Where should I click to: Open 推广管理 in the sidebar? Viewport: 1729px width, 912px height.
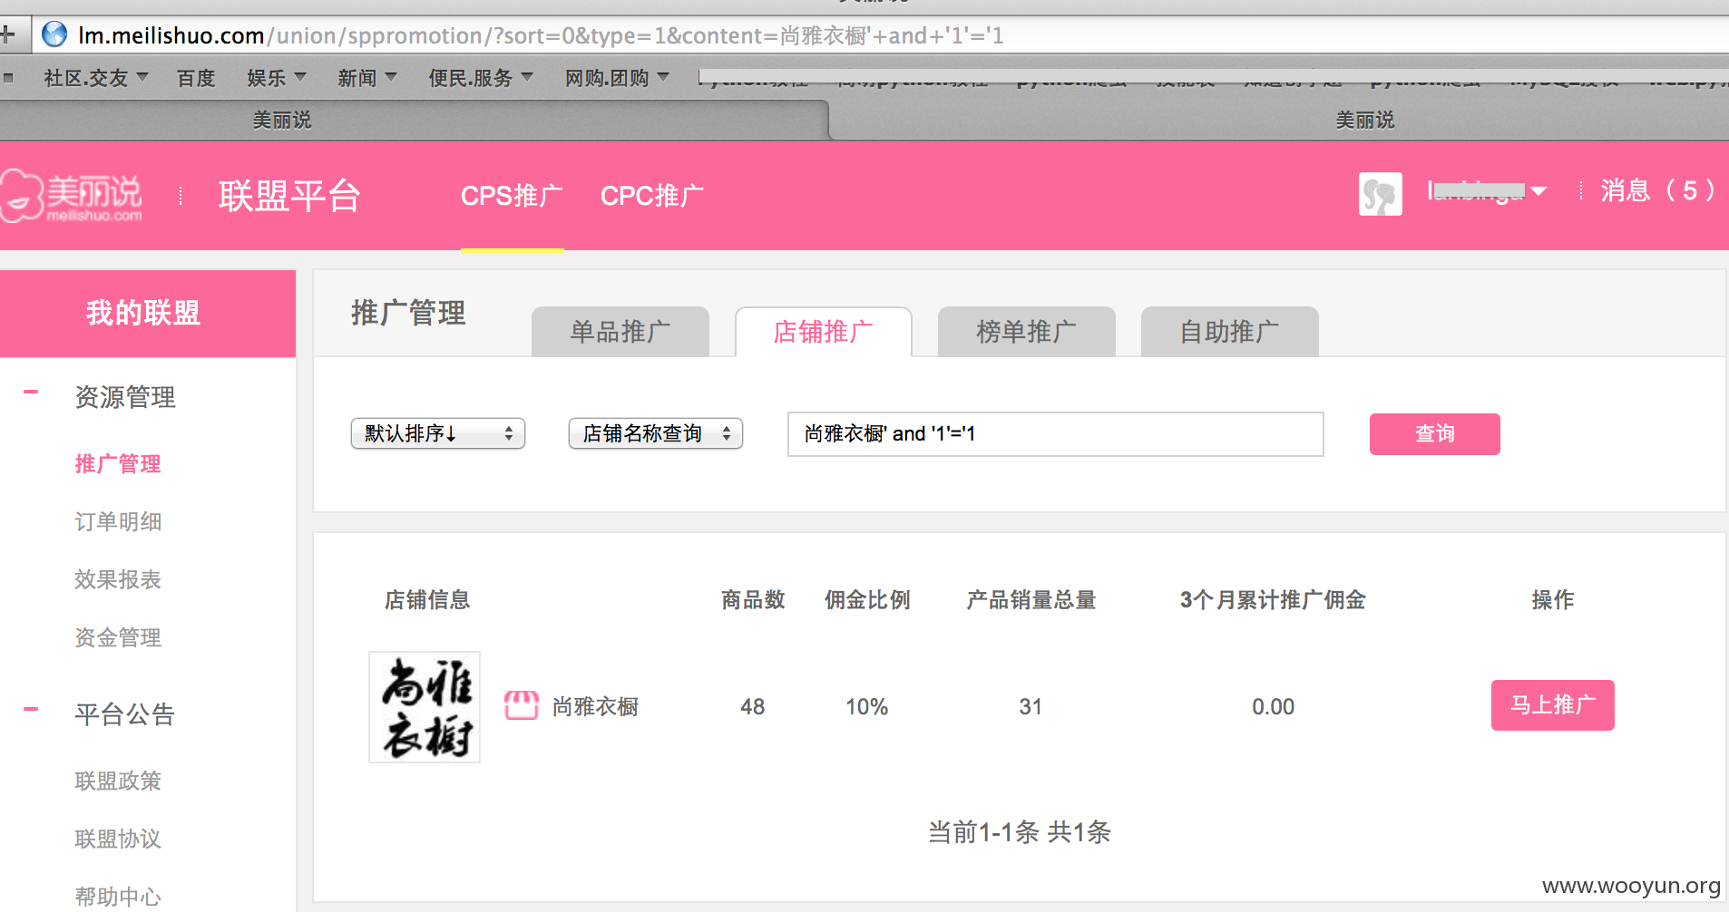(x=118, y=464)
